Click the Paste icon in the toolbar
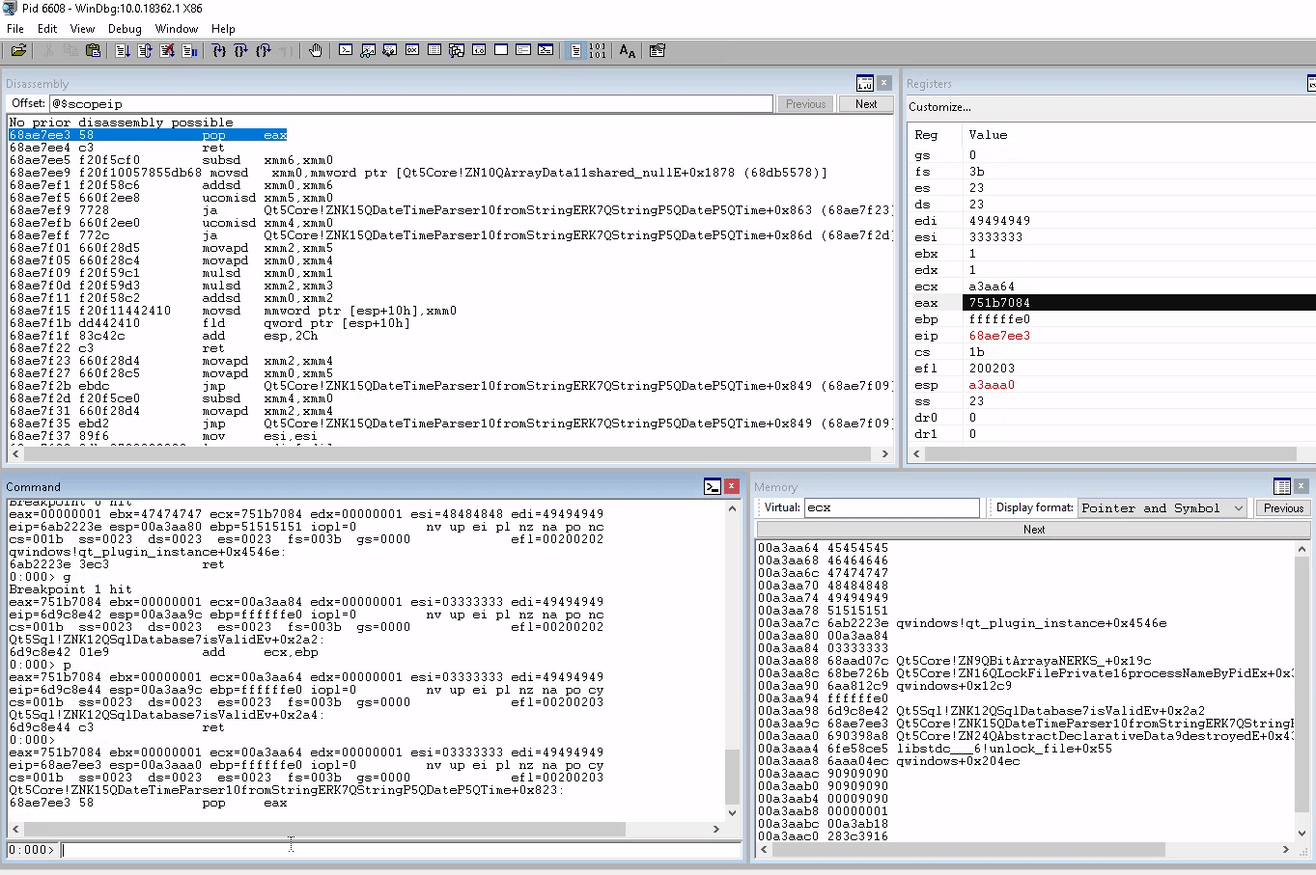The width and height of the screenshot is (1316, 875). (93, 50)
